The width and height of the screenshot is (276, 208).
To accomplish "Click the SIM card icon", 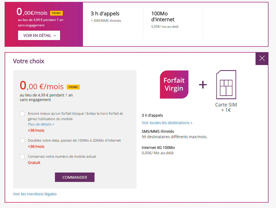I will [x=226, y=85].
